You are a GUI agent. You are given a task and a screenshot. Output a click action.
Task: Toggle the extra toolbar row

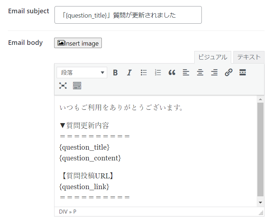tap(77, 85)
